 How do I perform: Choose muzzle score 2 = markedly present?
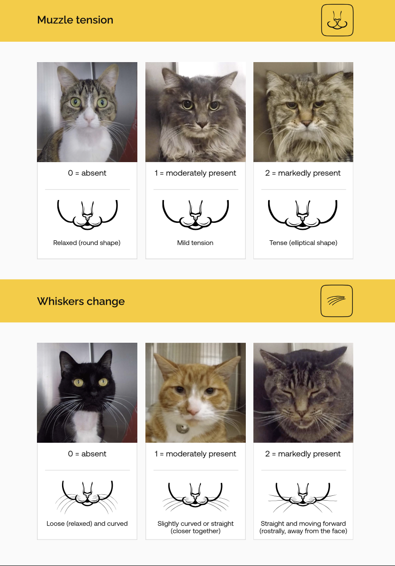pyautogui.click(x=303, y=173)
